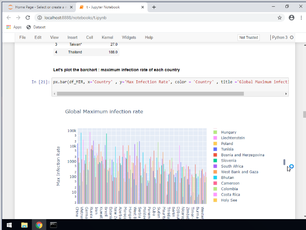This screenshot has width=306, height=230.
Task: Open the Kernel dropdown menu
Action: click(x=107, y=37)
